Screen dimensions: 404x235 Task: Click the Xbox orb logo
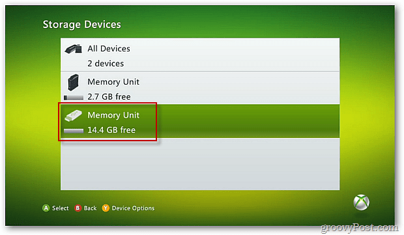click(x=361, y=202)
